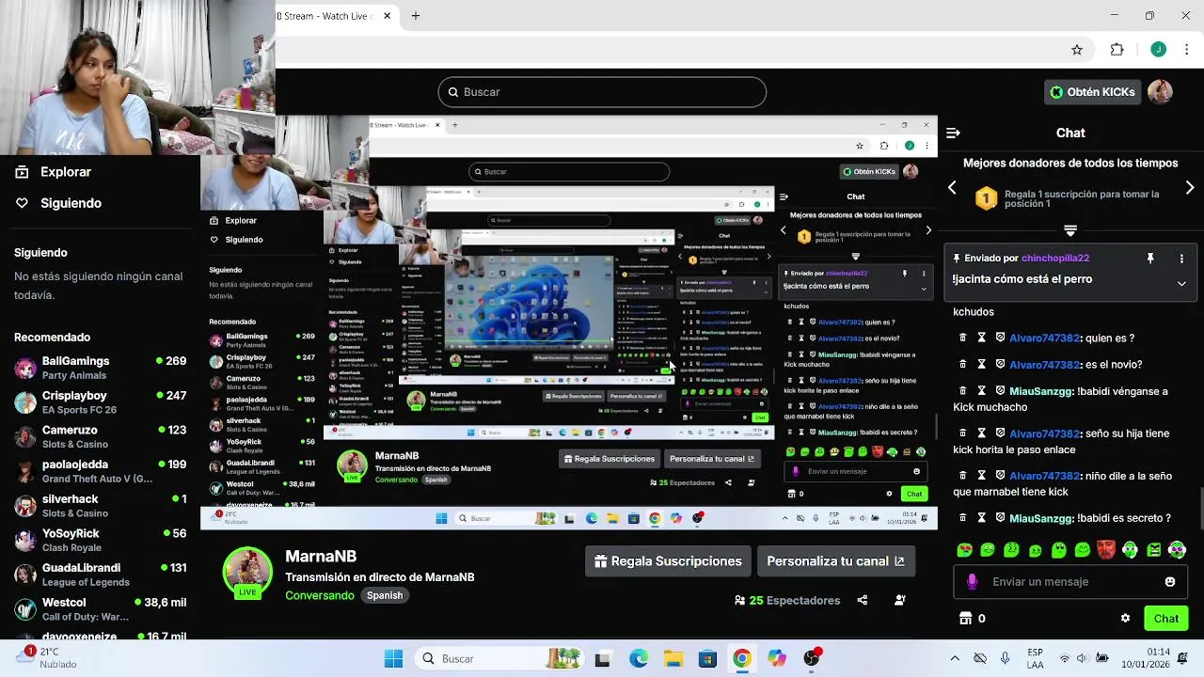Screen dimensions: 1204x677
Task: Open Microsoft Store from the taskbar
Action: 707,658
